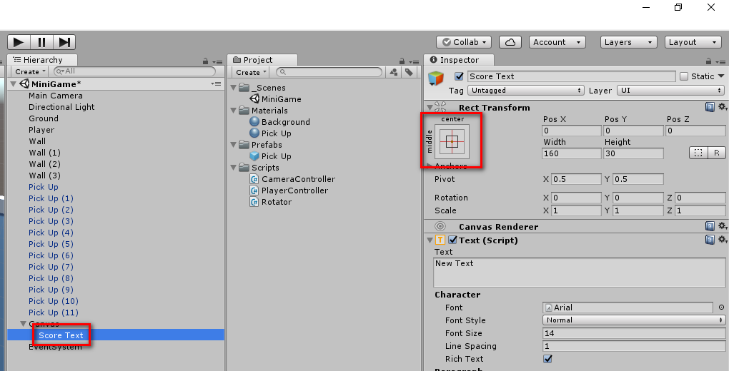
Task: Open the cloud services icon button
Action: click(510, 42)
